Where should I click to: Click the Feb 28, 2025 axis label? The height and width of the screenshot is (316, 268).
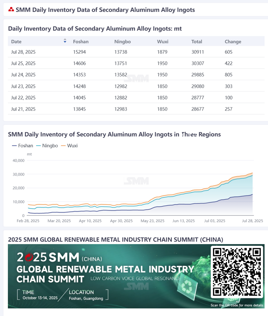(28, 221)
